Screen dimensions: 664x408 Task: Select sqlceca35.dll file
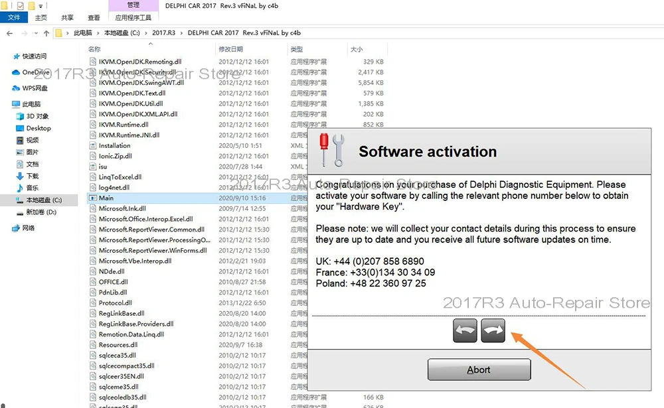pos(118,356)
